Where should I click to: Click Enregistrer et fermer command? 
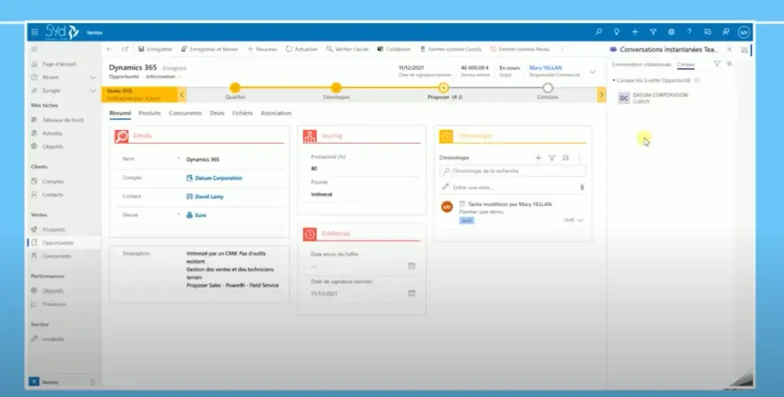pos(210,49)
